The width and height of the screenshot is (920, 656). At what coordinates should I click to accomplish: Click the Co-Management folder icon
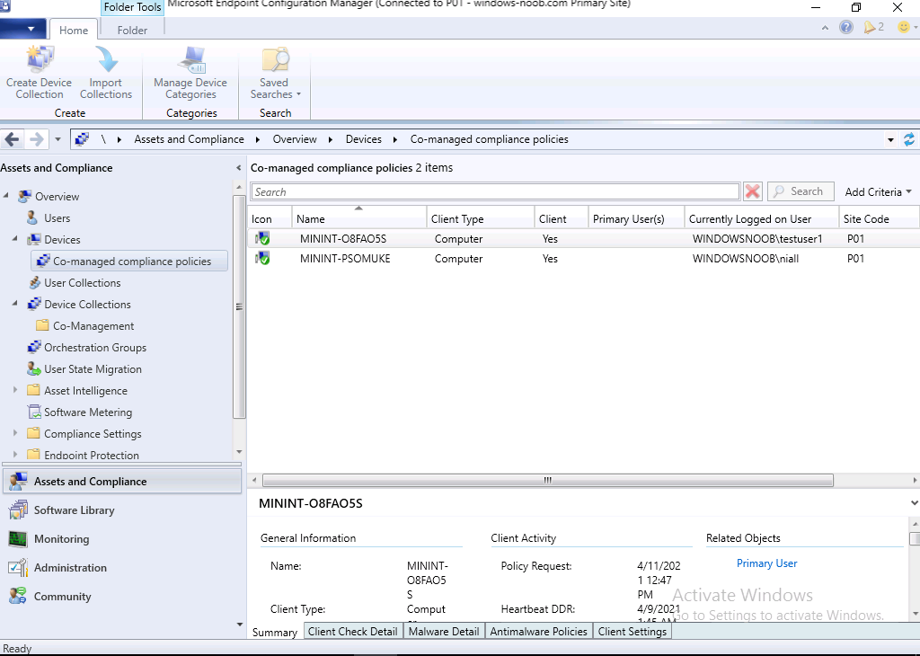click(x=42, y=325)
